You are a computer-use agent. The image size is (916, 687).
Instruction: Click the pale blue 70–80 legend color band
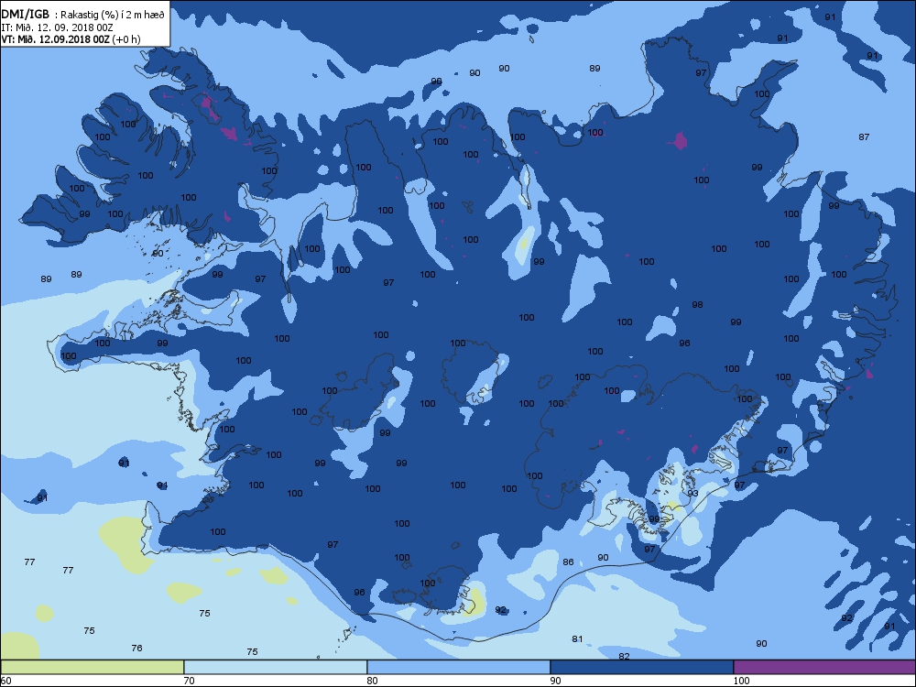[x=275, y=667]
